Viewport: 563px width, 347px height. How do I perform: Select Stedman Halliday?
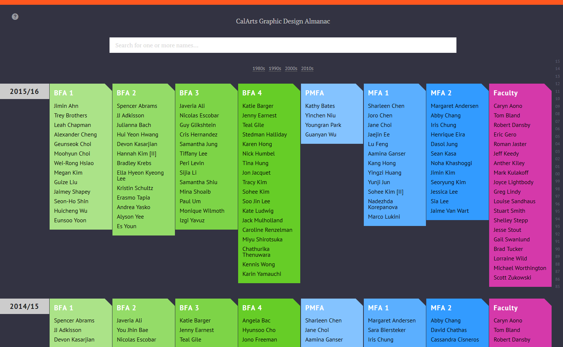click(265, 135)
